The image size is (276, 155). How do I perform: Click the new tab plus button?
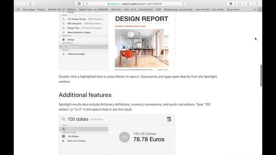point(260,9)
